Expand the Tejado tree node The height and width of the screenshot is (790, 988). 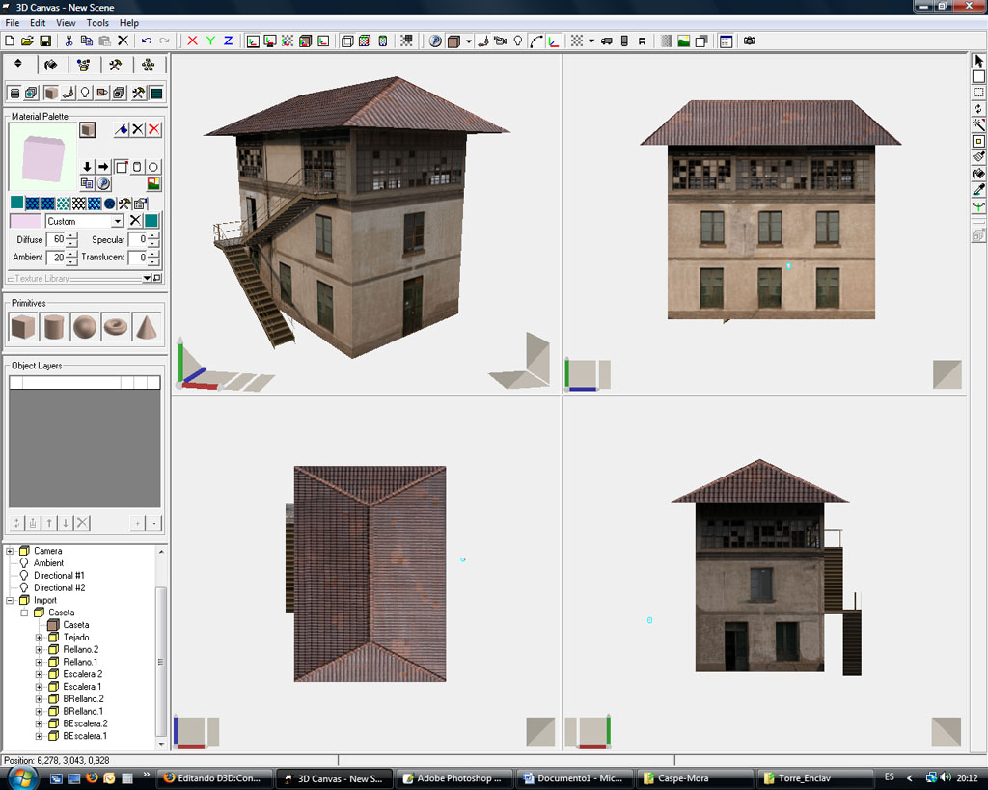(x=40, y=638)
